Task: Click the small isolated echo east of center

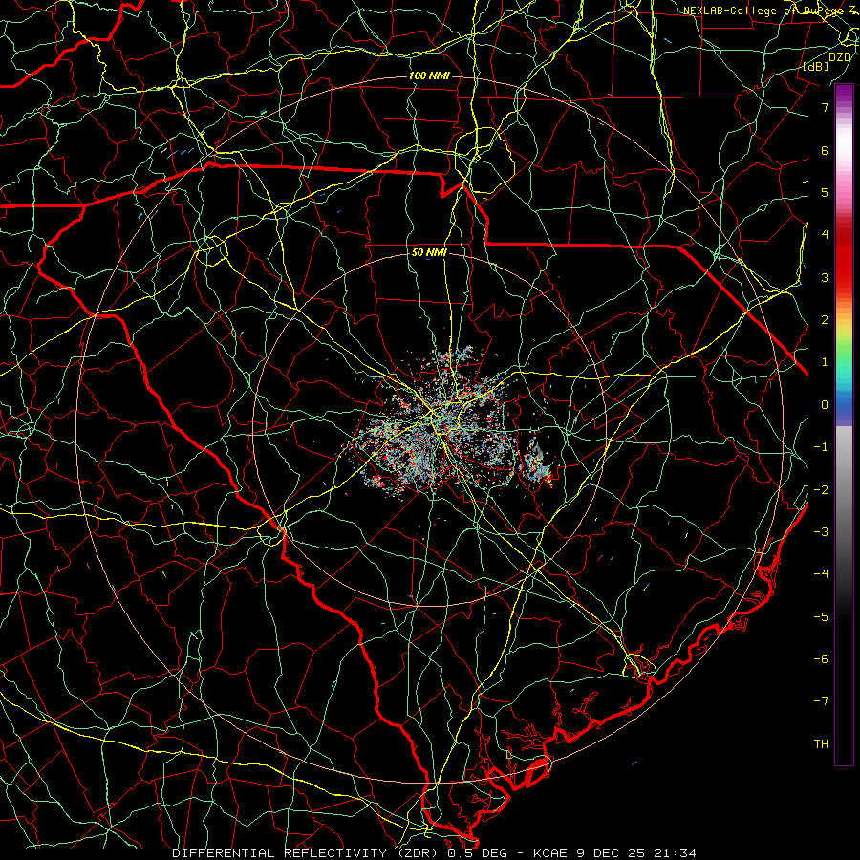Action: [x=536, y=462]
